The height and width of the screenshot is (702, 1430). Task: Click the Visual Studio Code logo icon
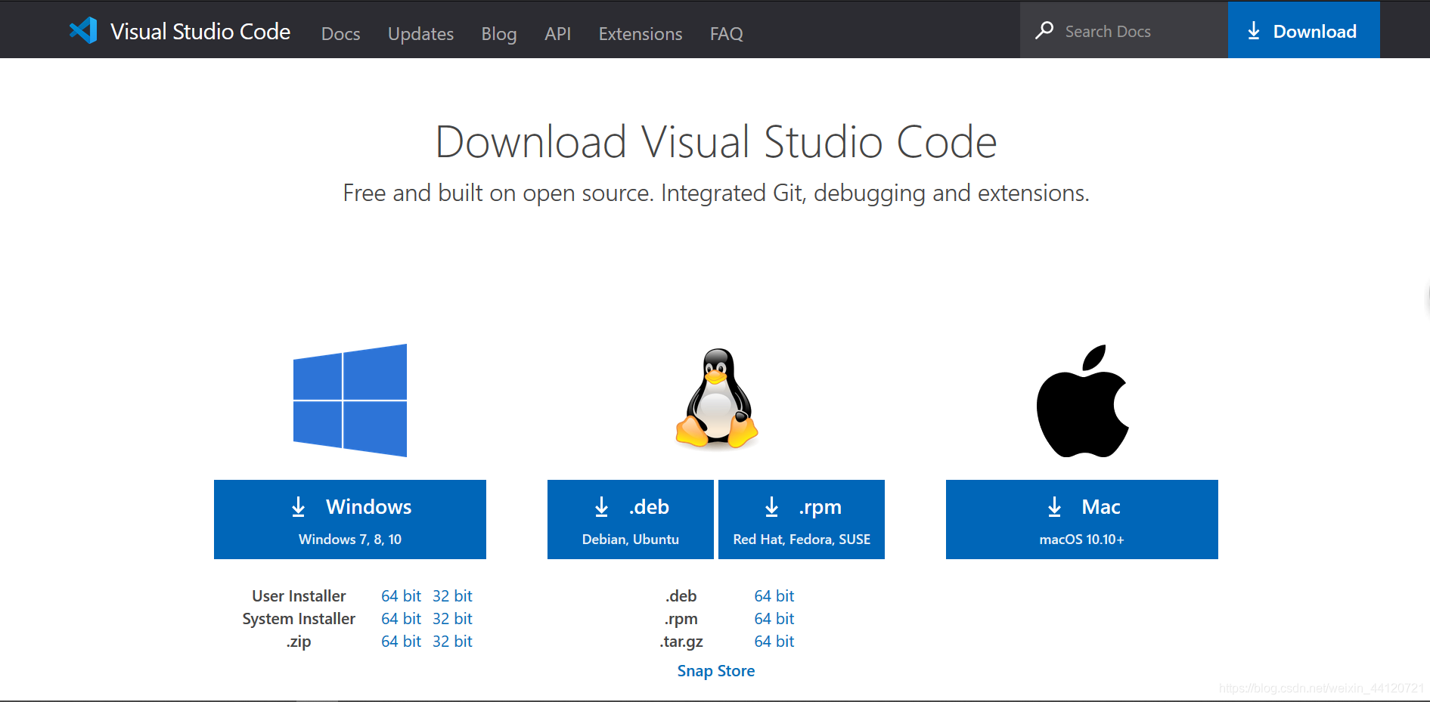click(83, 30)
